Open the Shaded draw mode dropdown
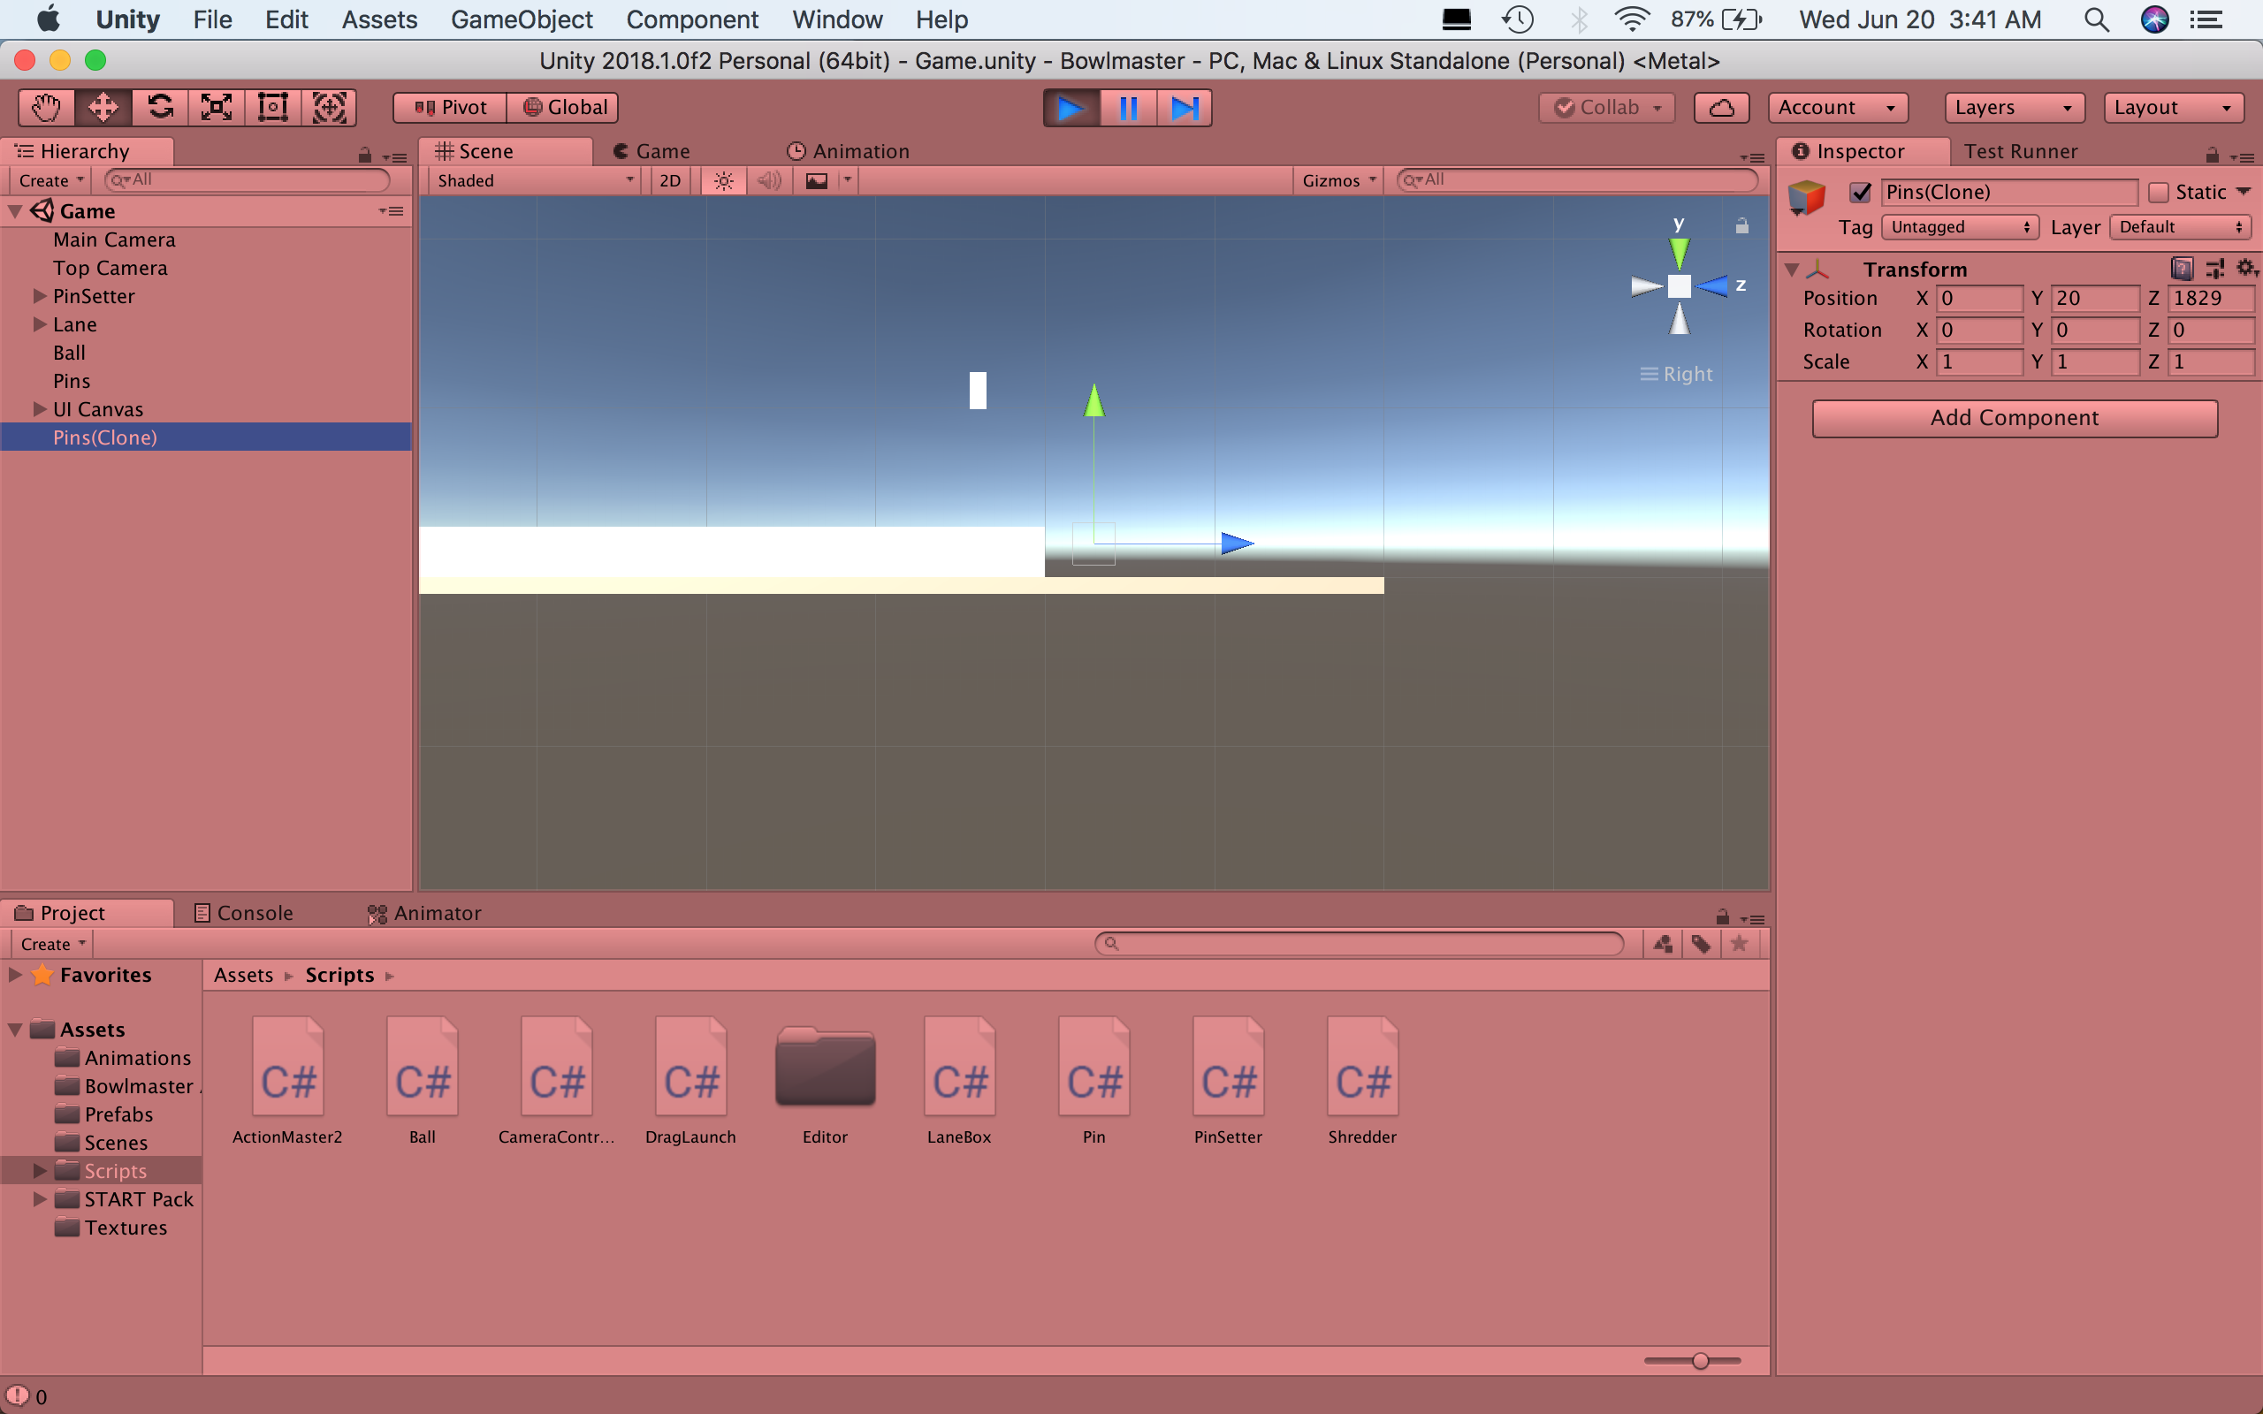 point(533,179)
